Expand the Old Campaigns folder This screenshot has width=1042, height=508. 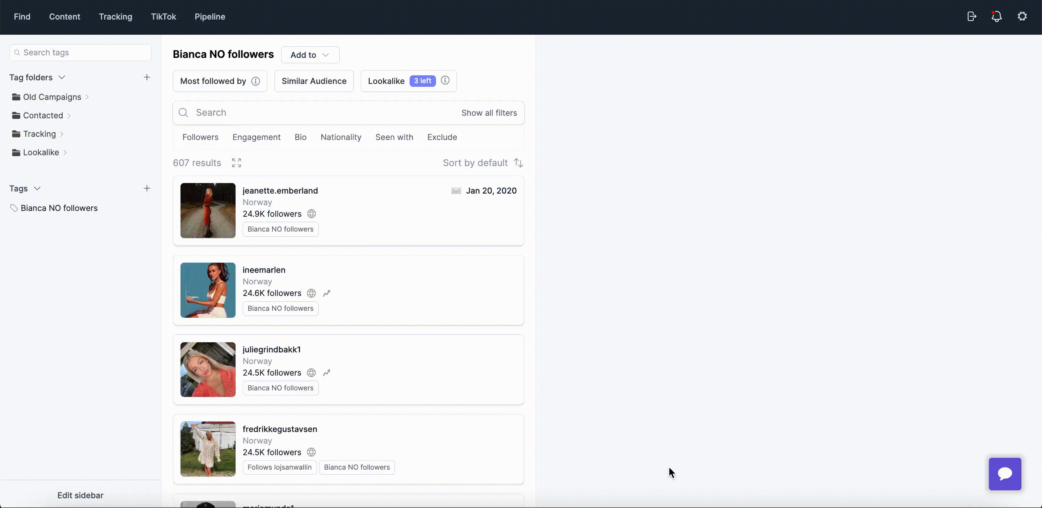pos(87,97)
